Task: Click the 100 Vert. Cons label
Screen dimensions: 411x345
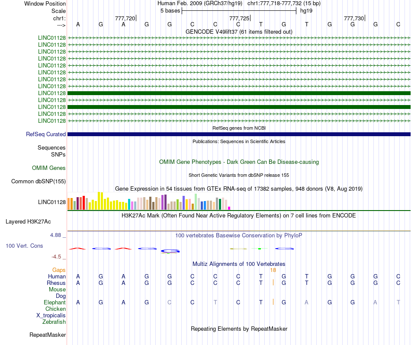Action: coord(24,246)
